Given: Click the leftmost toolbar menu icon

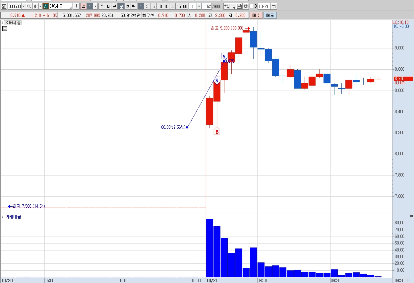Looking at the screenshot, I should 4,6.
